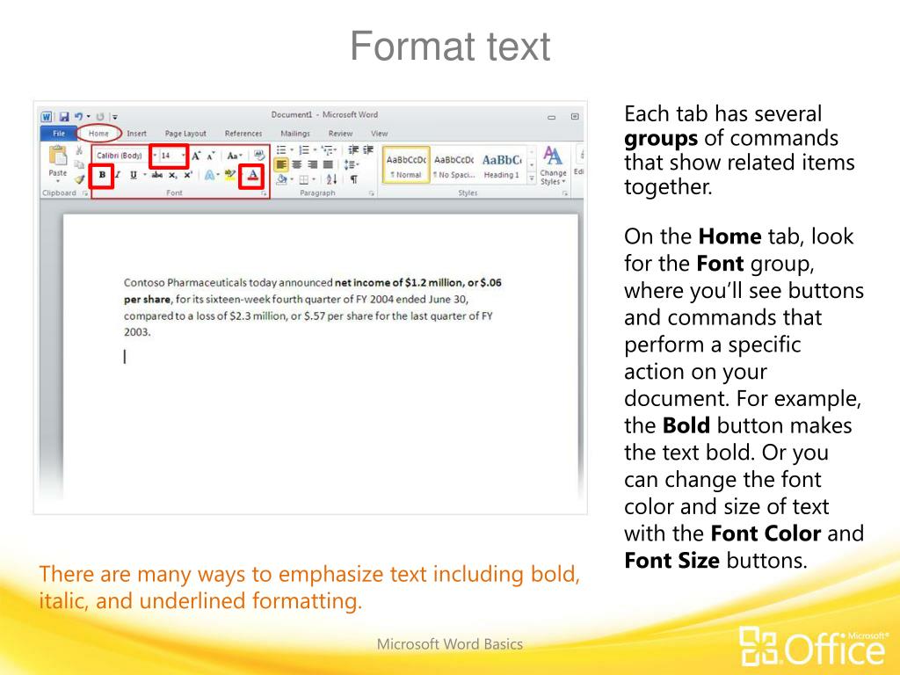Viewport: 900px width, 675px height.
Task: Open Customize Quick Access Toolbar dropdown
Action: coord(115,117)
